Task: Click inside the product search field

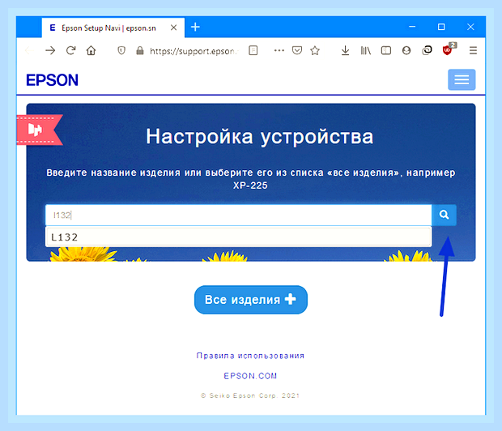Action: (239, 215)
